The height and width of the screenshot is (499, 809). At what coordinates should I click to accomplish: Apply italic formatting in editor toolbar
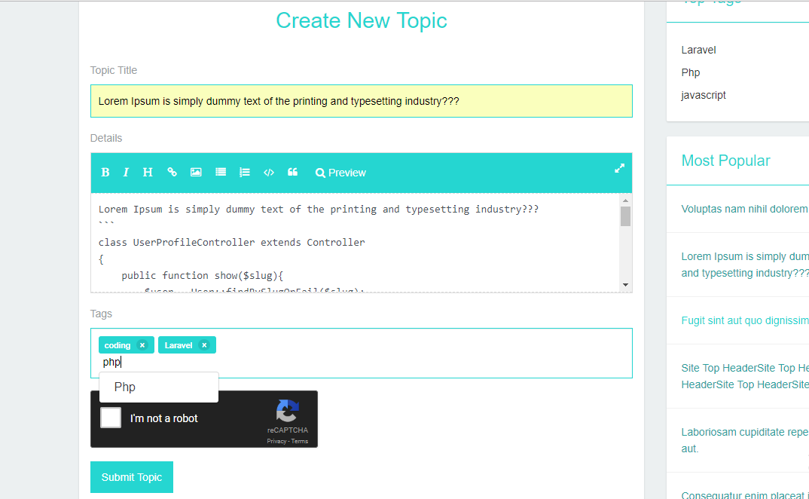126,173
